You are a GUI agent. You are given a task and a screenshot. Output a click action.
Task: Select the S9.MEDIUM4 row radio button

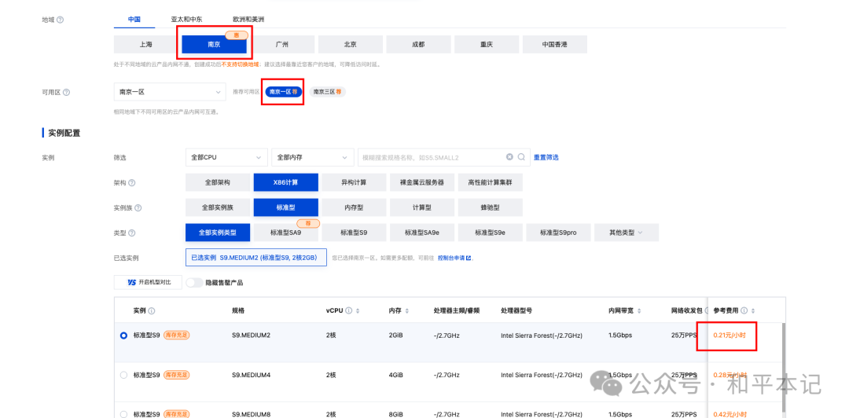coord(123,375)
